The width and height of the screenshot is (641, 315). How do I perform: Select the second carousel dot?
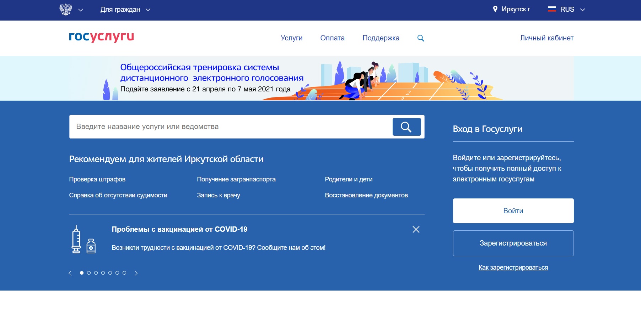pyautogui.click(x=89, y=273)
